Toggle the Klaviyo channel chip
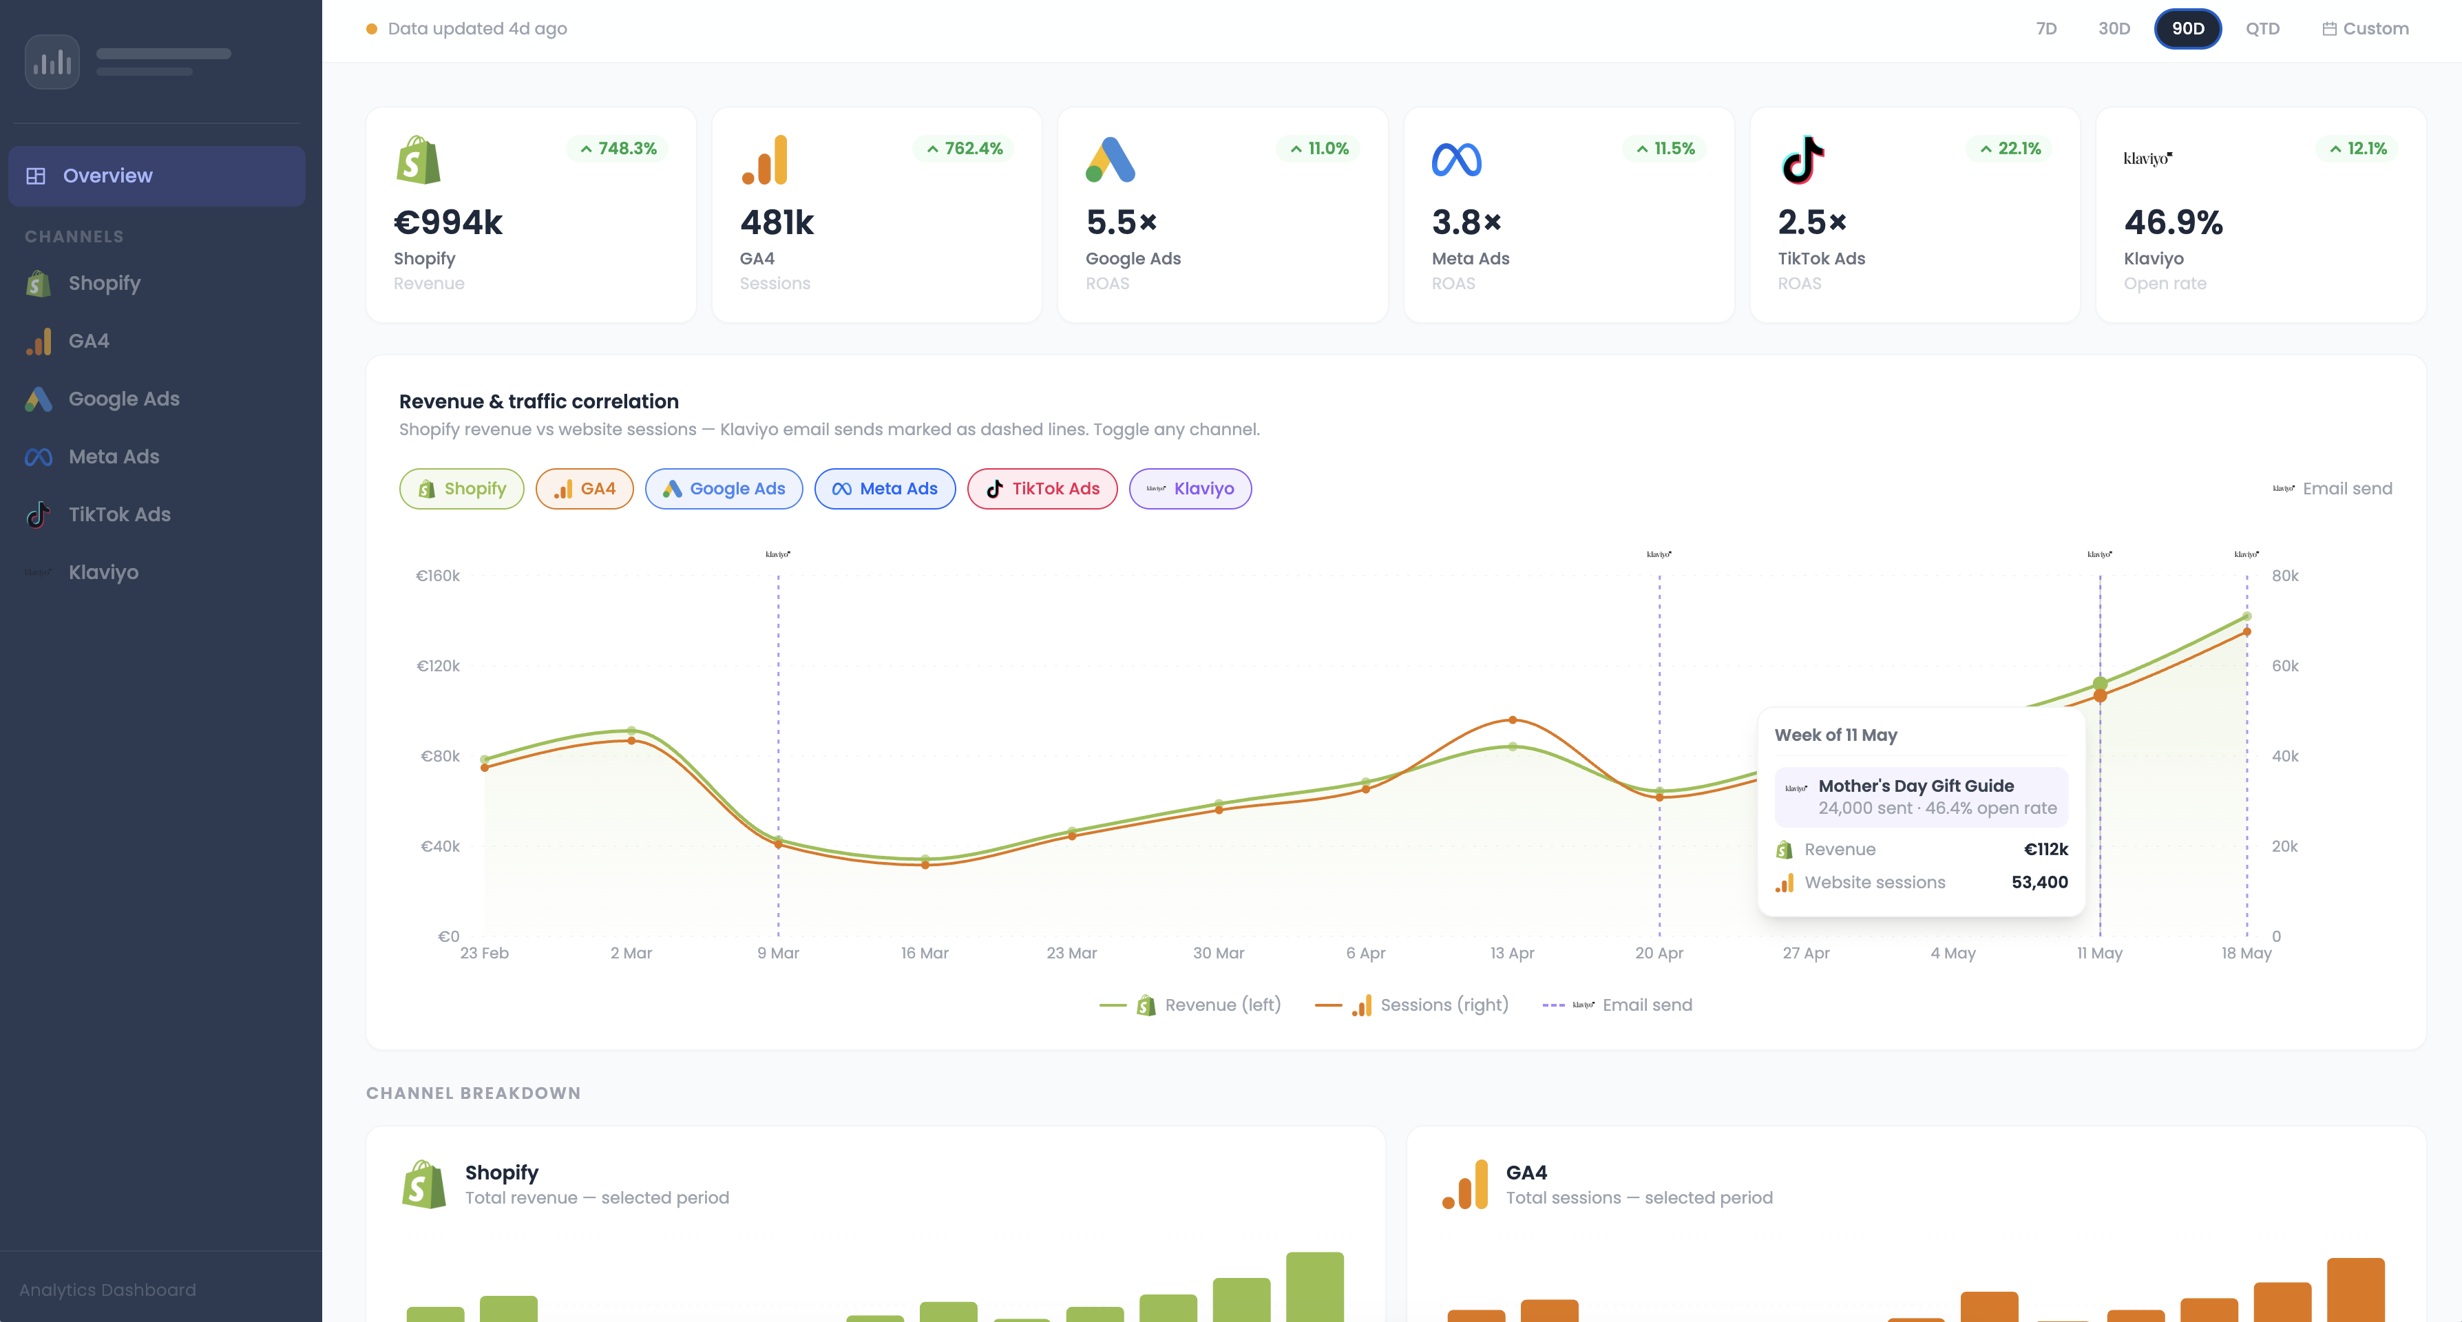This screenshot has height=1322, width=2462. tap(1191, 488)
